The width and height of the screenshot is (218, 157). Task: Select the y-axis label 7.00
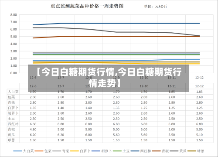14,22
